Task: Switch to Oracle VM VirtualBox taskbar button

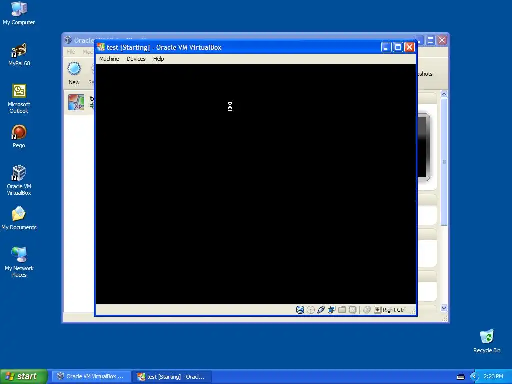Action: [x=92, y=376]
